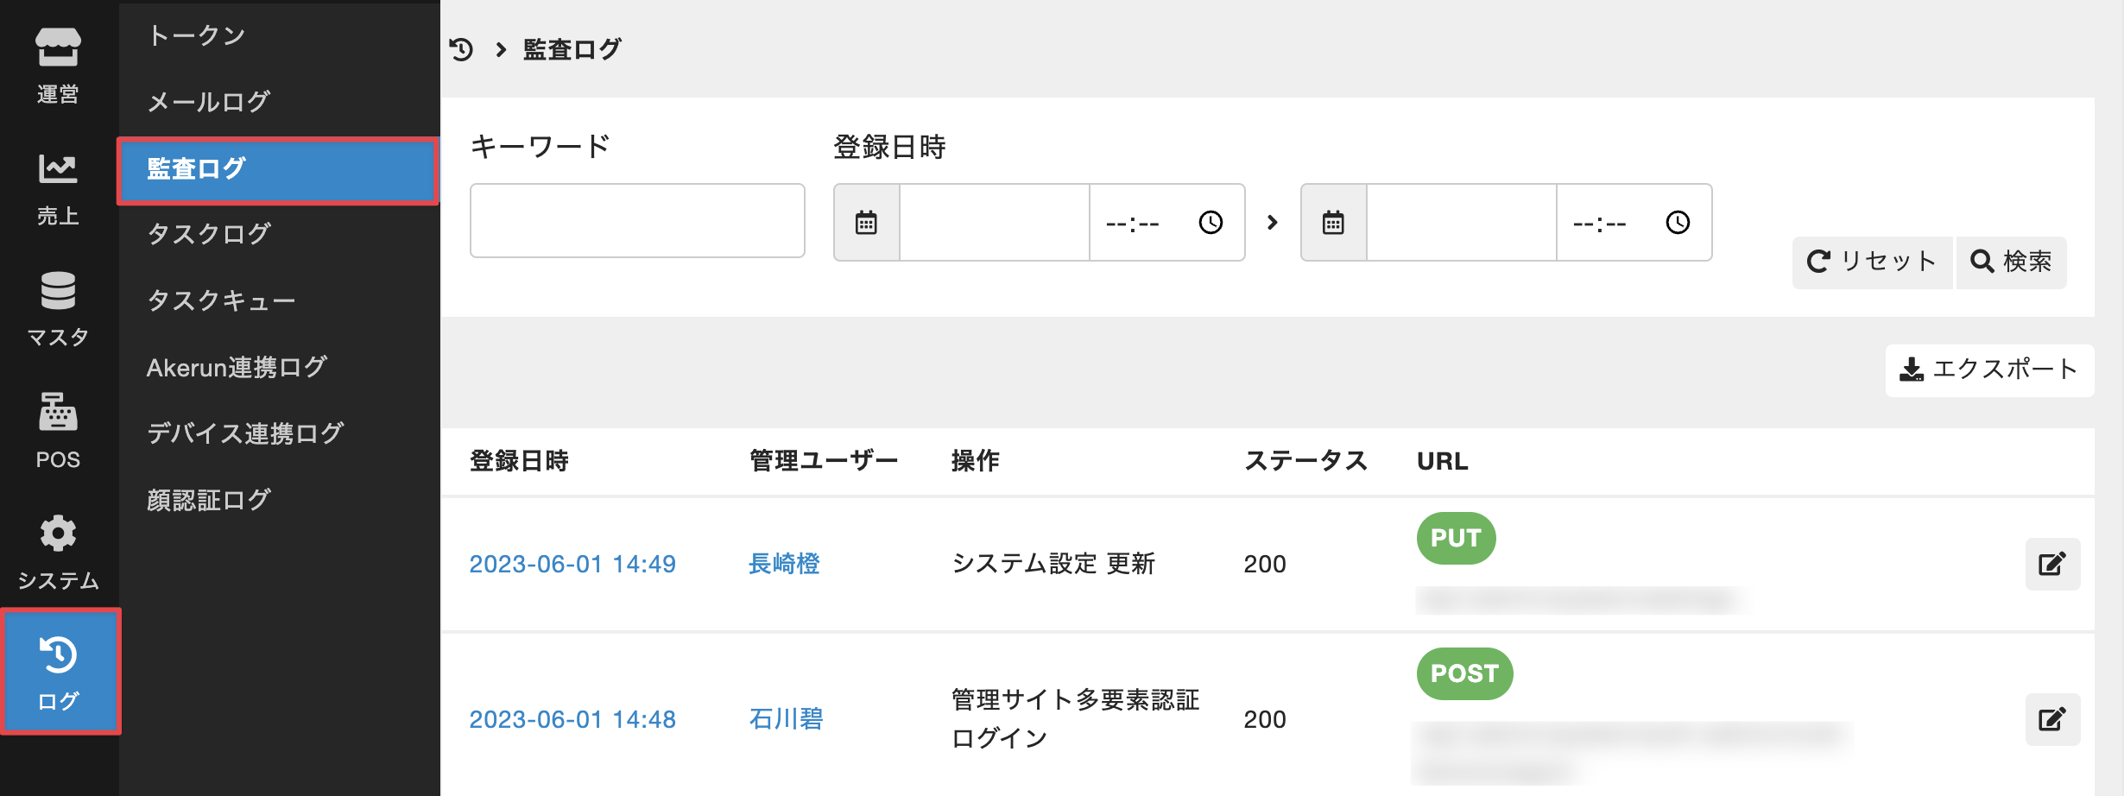The image size is (2124, 796).
Task: Click the リセット reset button
Action: [1871, 262]
